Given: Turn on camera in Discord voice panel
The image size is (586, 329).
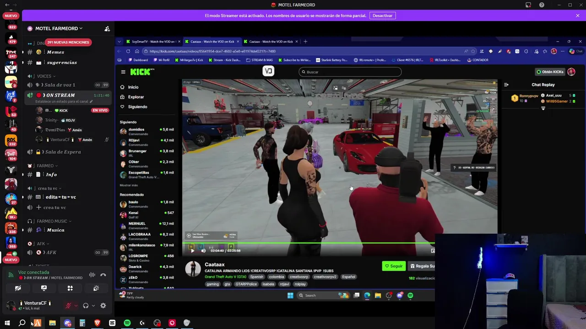Looking at the screenshot, I should (18, 288).
